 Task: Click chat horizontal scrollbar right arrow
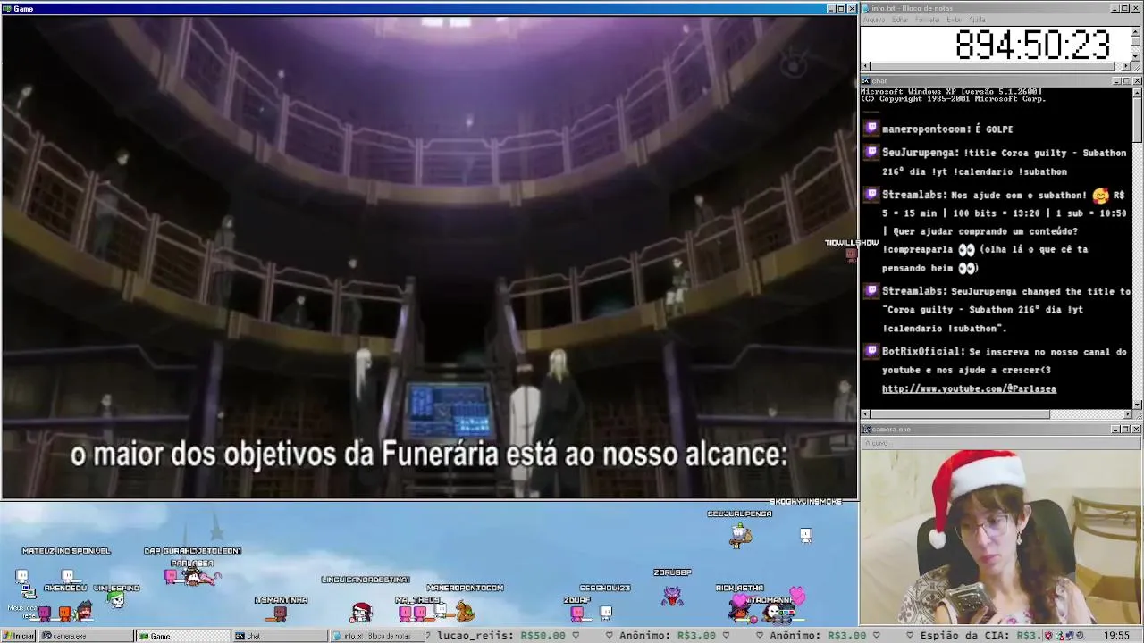tap(1127, 414)
